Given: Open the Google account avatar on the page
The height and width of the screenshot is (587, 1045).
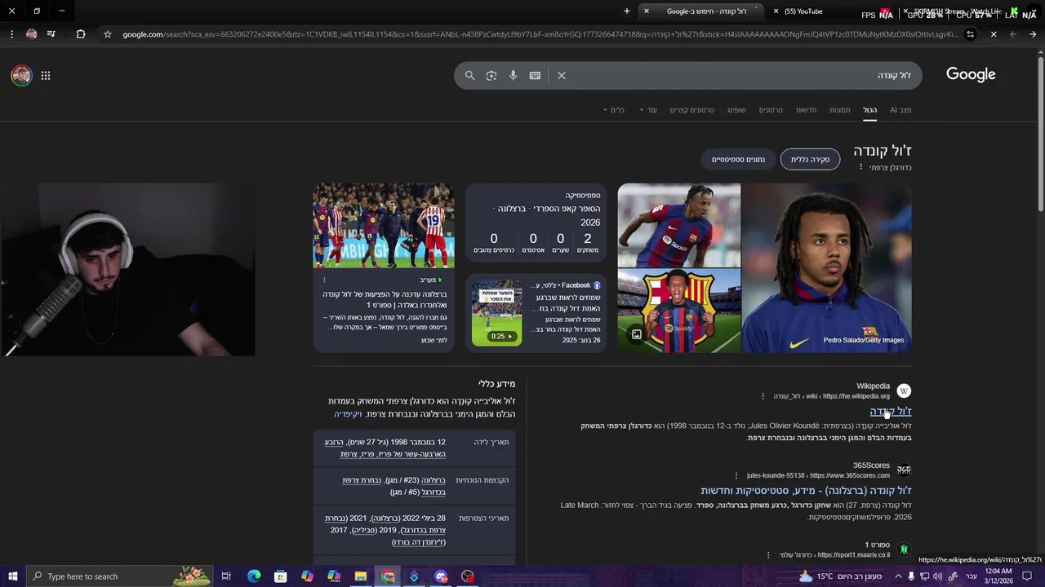Looking at the screenshot, I should click(x=21, y=76).
